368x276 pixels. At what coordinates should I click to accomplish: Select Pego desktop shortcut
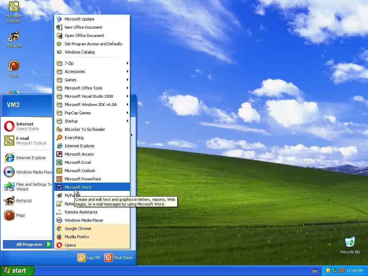pos(14,69)
